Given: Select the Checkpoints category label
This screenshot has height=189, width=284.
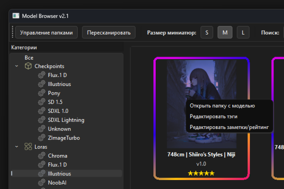Looking at the screenshot, I should coord(49,66).
